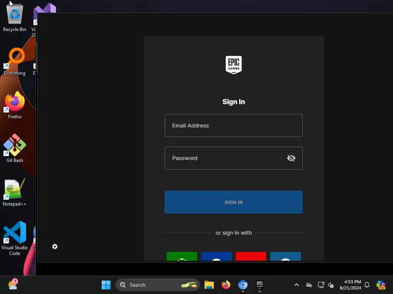This screenshot has height=294, width=393.
Task: Select Epic Games Launcher taskbar icon
Action: pos(260,285)
